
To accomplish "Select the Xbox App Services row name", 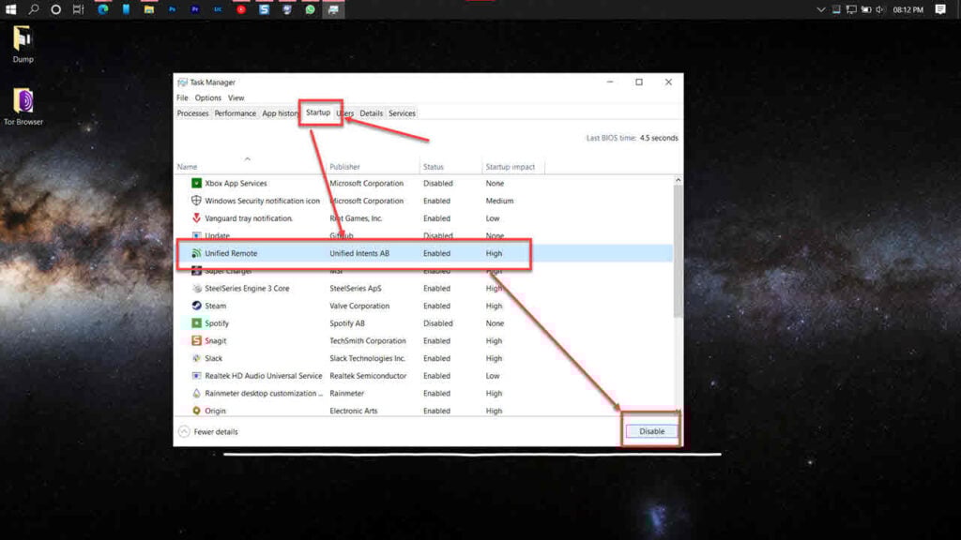I will pyautogui.click(x=236, y=183).
